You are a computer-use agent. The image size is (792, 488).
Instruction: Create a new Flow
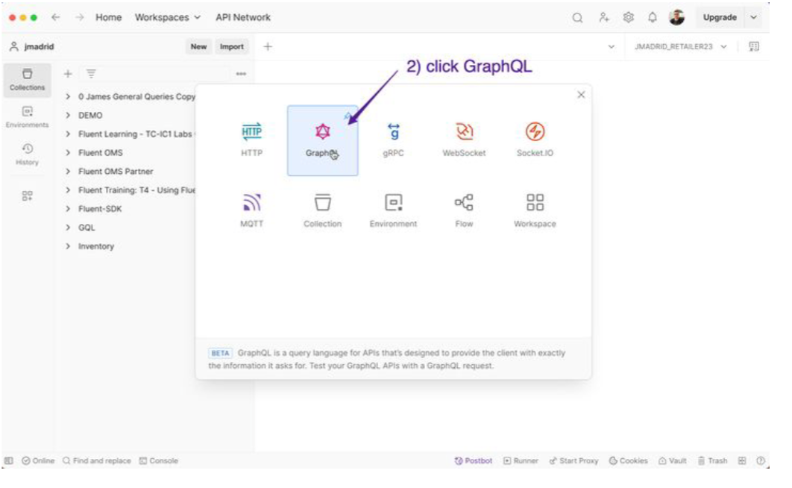464,203
